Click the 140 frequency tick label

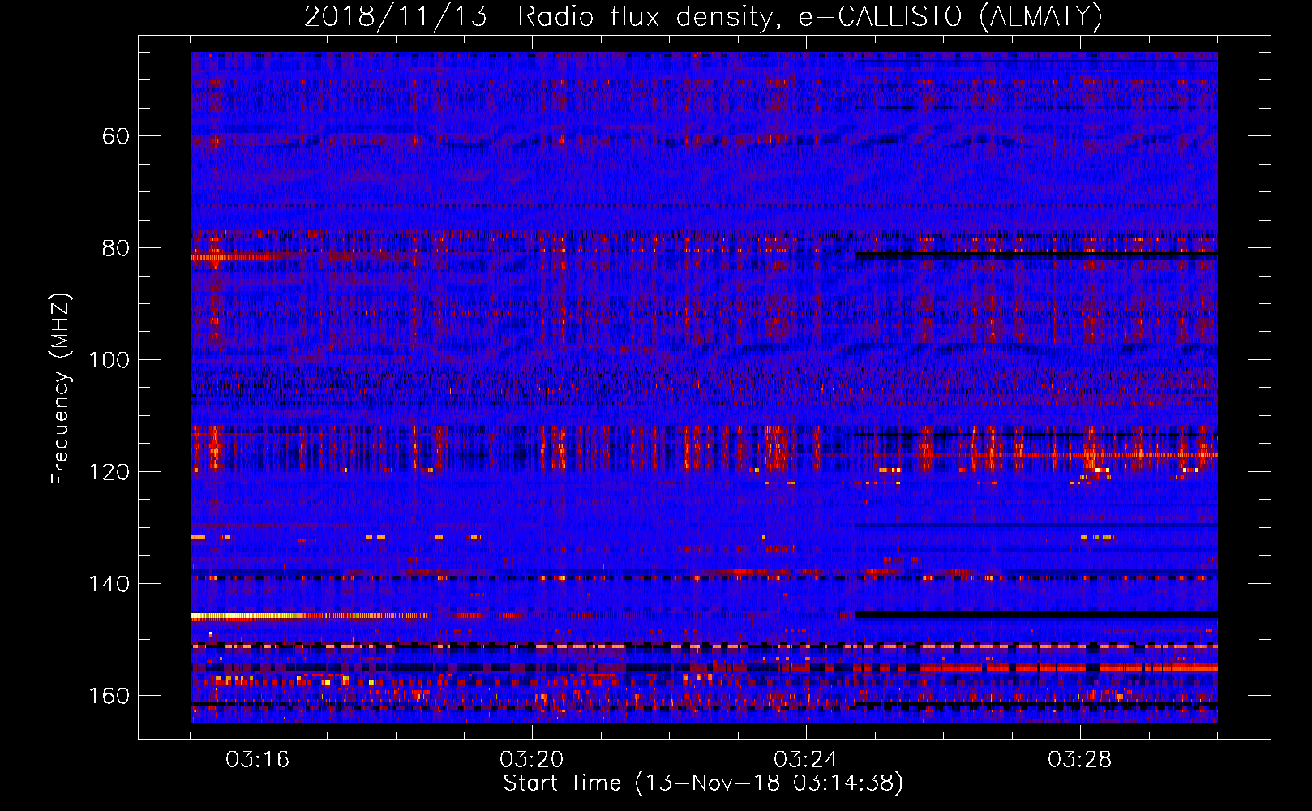pyautogui.click(x=109, y=584)
